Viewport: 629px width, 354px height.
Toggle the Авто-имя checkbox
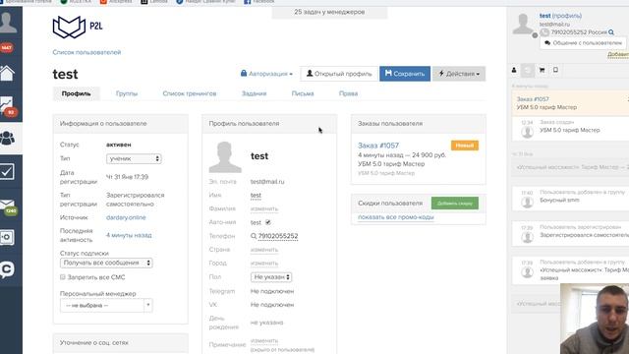(268, 222)
